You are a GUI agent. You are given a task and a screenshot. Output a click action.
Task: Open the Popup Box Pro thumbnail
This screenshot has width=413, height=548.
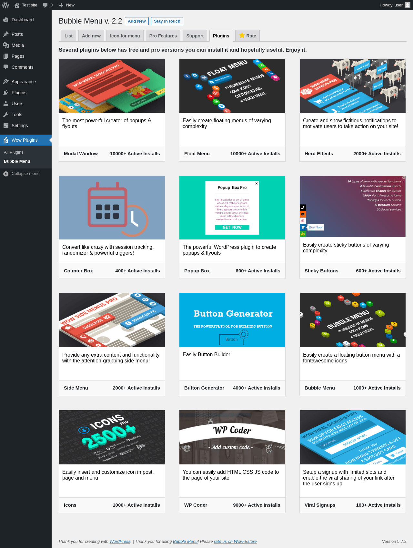(232, 208)
